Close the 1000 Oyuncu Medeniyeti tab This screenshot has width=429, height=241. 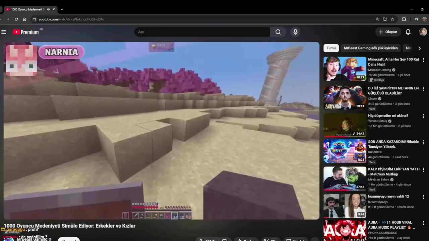(54, 9)
